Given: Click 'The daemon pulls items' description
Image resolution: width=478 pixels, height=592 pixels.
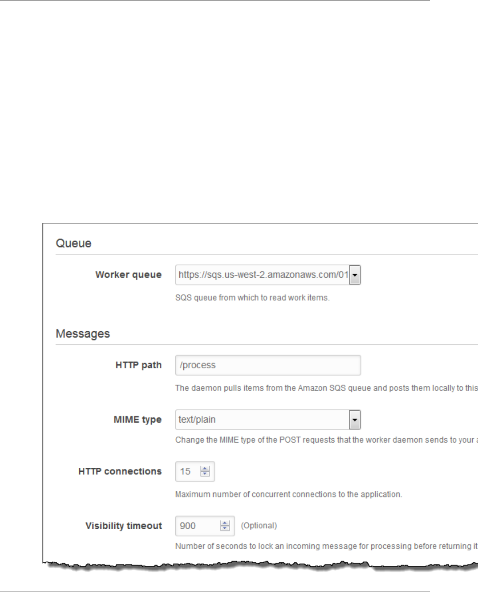Looking at the screenshot, I should coord(327,388).
